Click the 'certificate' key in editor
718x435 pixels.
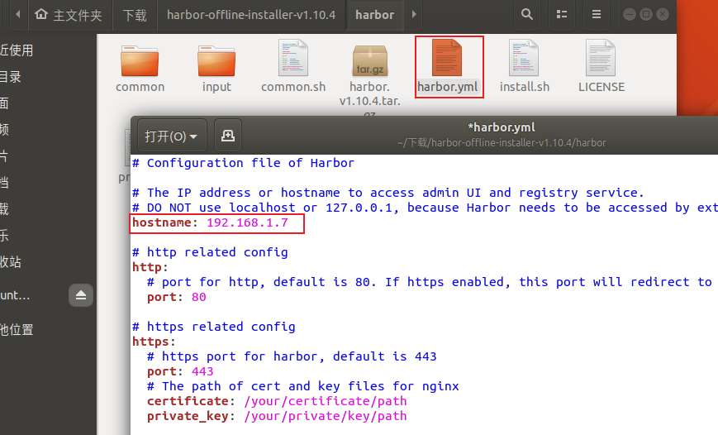pos(188,401)
